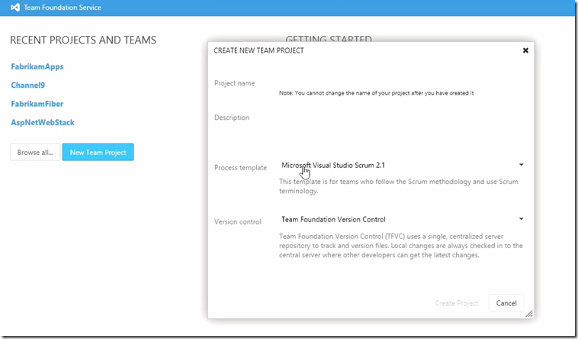
Task: Click the Version control label
Action: [x=238, y=222]
